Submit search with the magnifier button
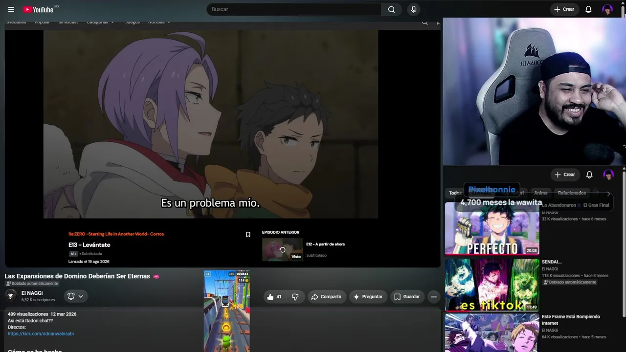 [x=392, y=9]
